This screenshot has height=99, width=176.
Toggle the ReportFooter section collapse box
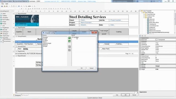pos(16,56)
